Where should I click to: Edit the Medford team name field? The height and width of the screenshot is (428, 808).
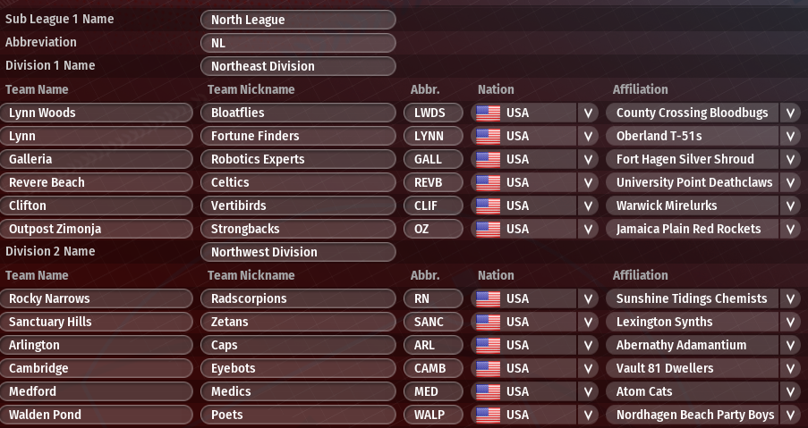[x=97, y=391]
